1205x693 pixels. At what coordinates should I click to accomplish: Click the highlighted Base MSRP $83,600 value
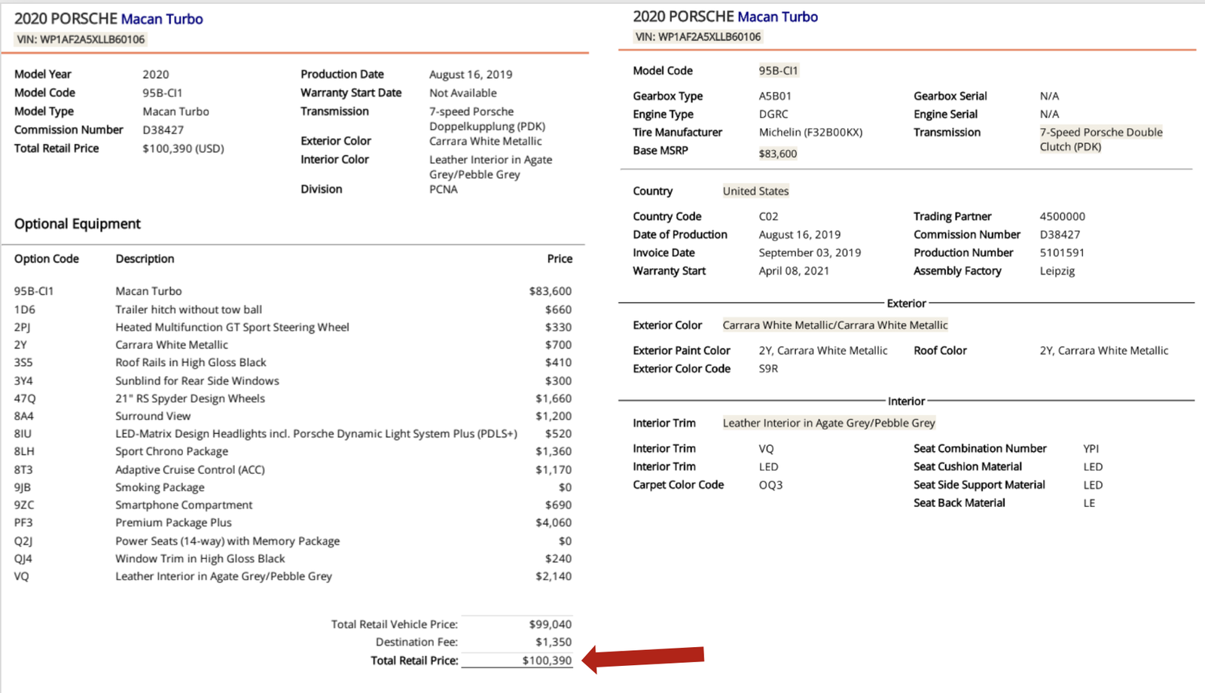(778, 154)
